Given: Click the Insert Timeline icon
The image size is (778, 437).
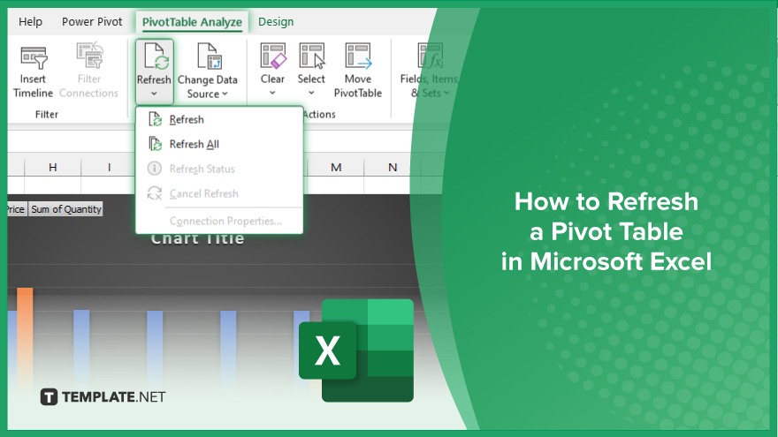Looking at the screenshot, I should [34, 57].
